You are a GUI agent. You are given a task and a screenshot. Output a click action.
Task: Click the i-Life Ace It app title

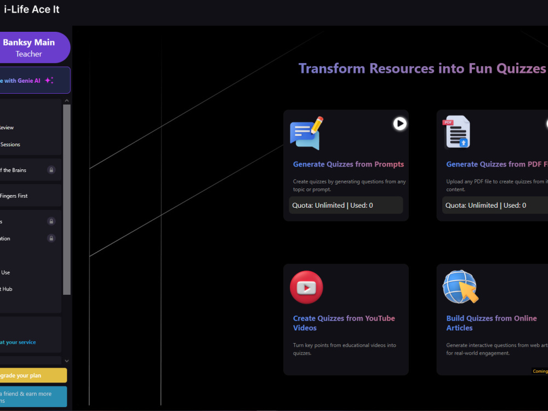31,9
